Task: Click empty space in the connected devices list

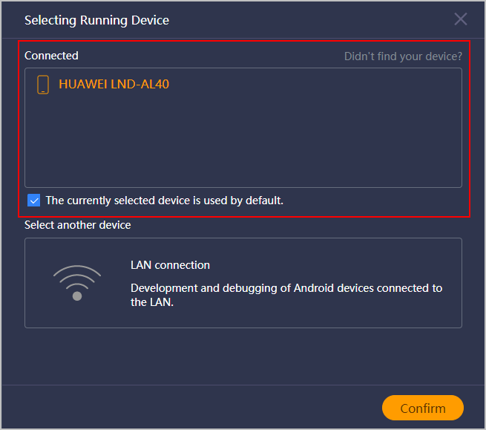Action: click(x=243, y=140)
